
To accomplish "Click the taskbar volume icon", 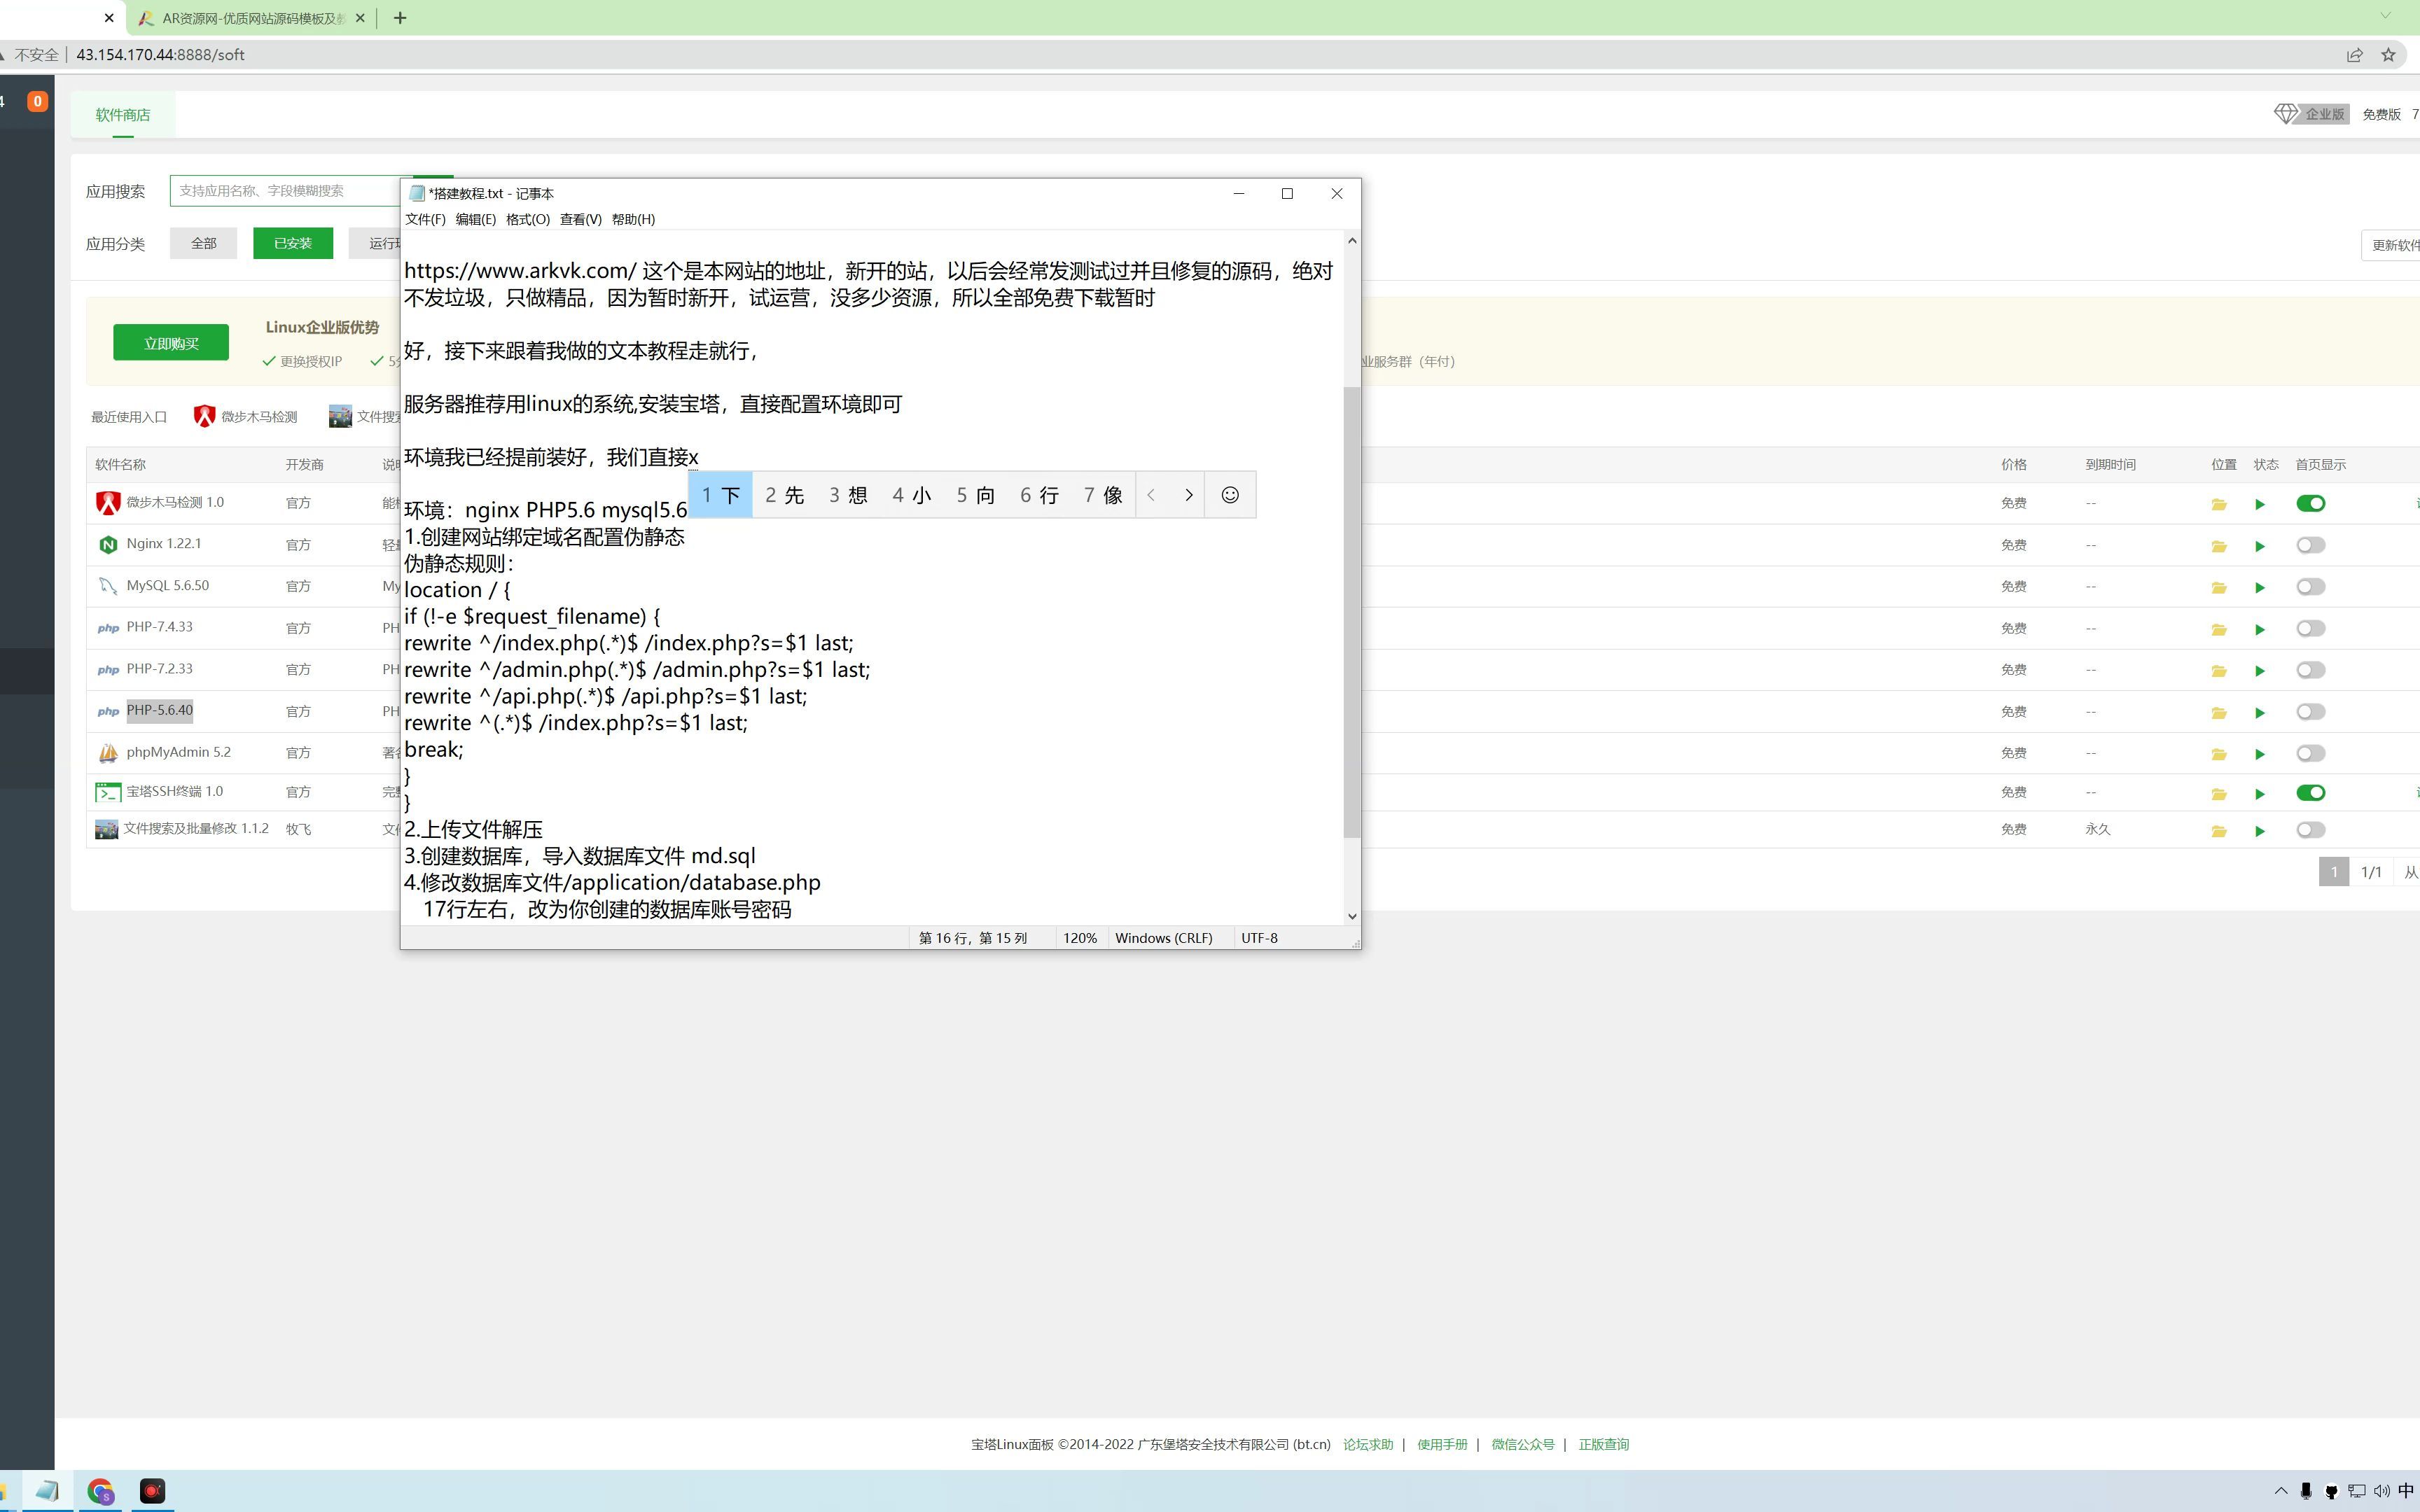I will (x=2381, y=1491).
